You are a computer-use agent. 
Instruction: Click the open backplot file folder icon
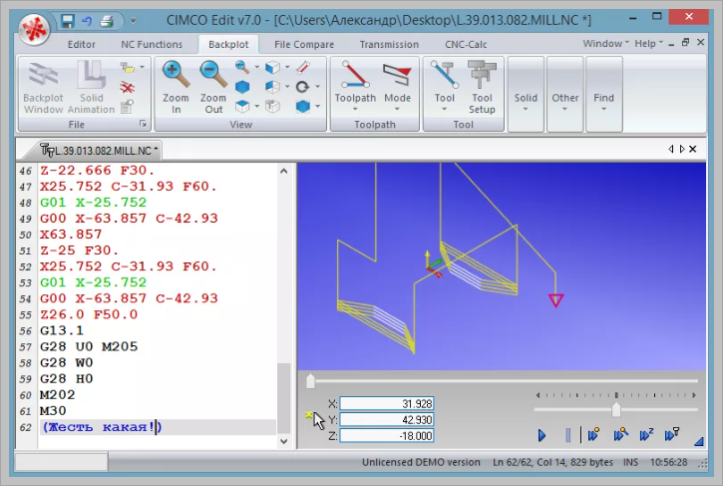128,68
